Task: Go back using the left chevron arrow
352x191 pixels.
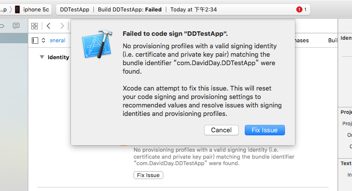Action: 49,26
